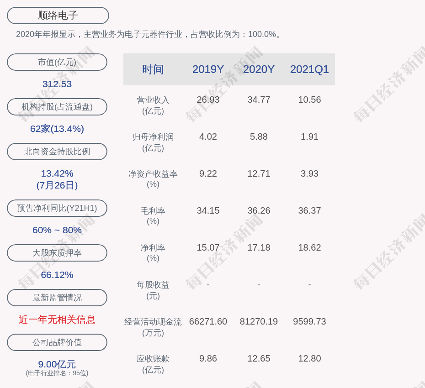425x388 pixels.
Task: Click net profit value 1.91
Action: click(309, 137)
